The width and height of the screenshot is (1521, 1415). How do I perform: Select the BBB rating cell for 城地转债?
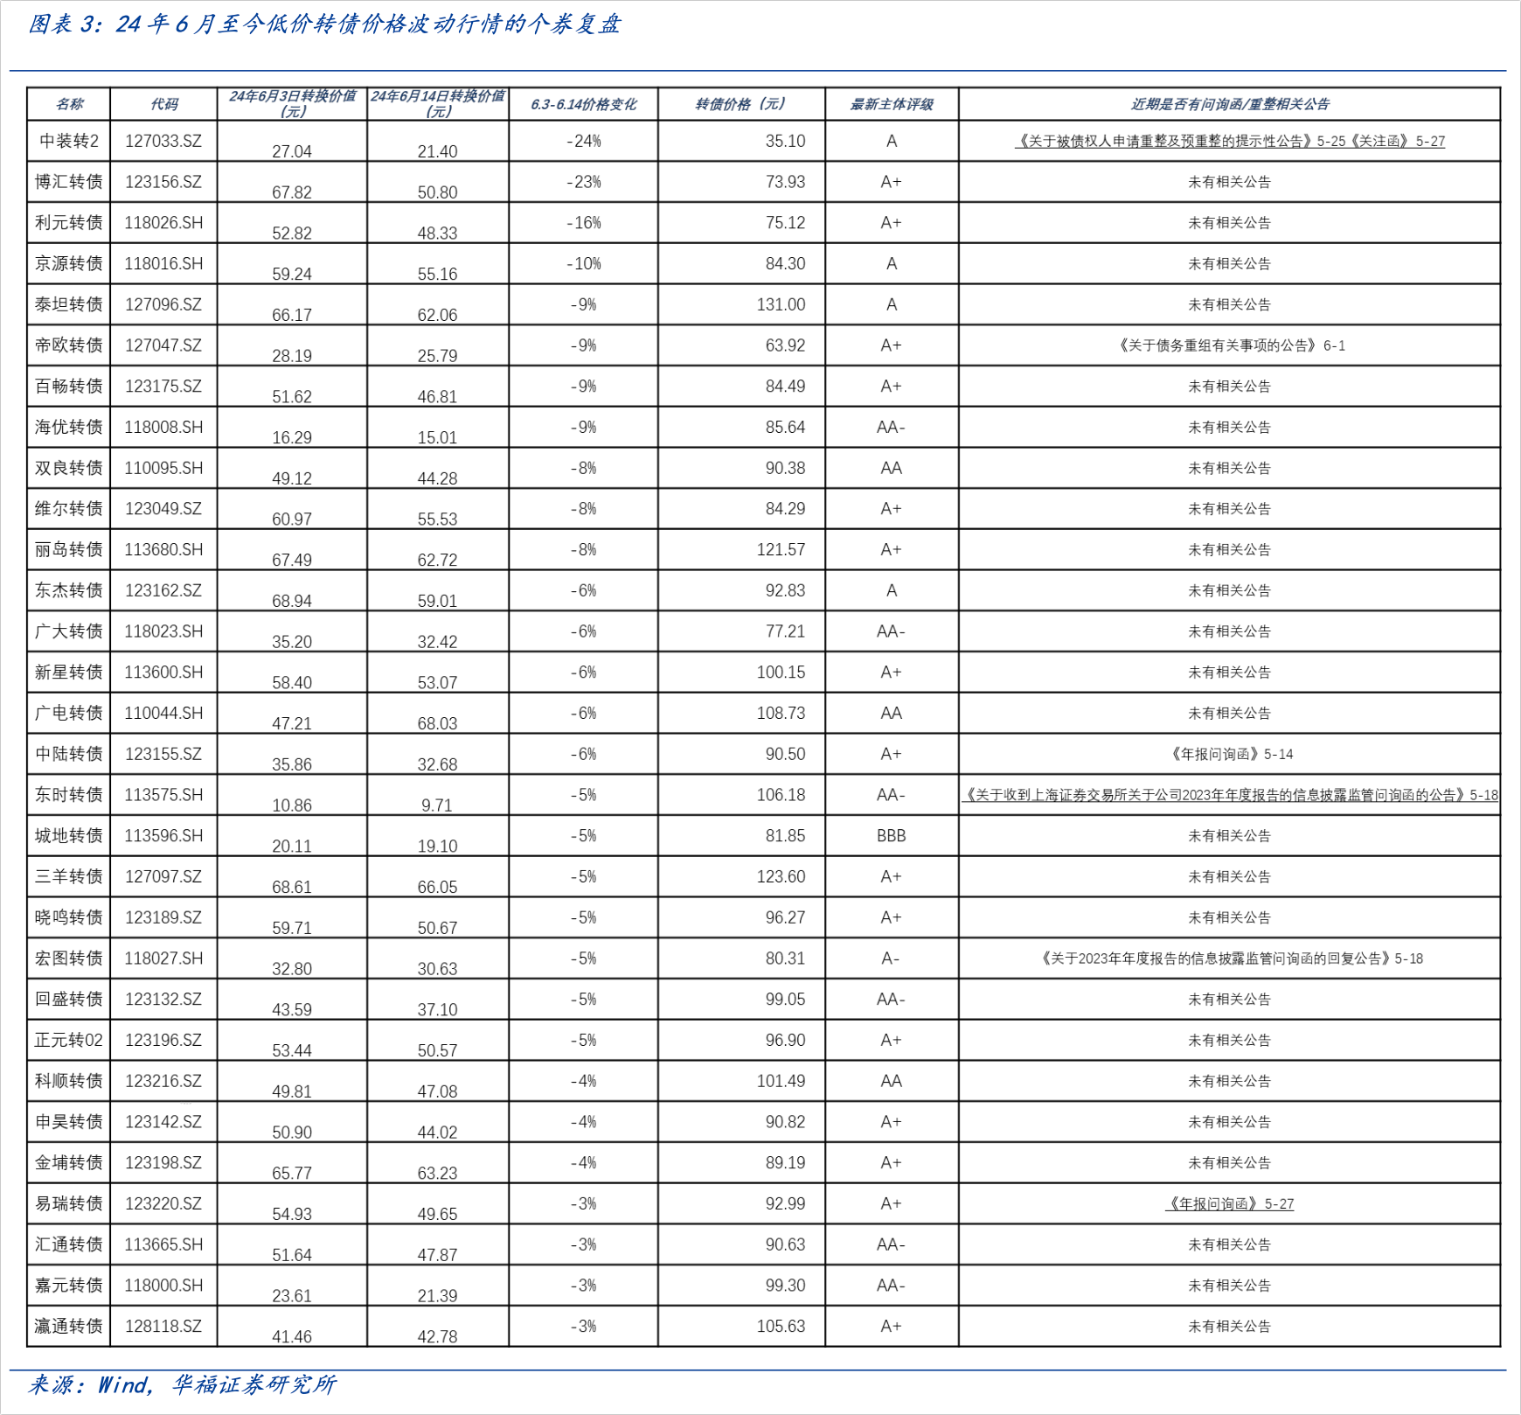pos(891,836)
